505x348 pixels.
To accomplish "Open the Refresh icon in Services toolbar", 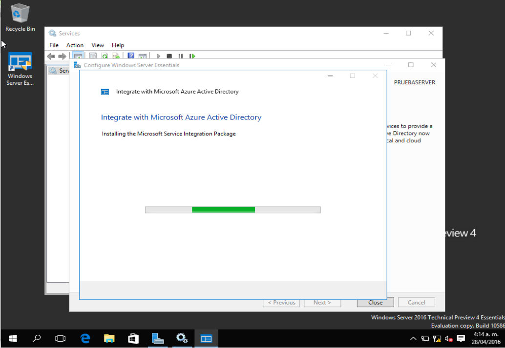I will click(x=105, y=56).
